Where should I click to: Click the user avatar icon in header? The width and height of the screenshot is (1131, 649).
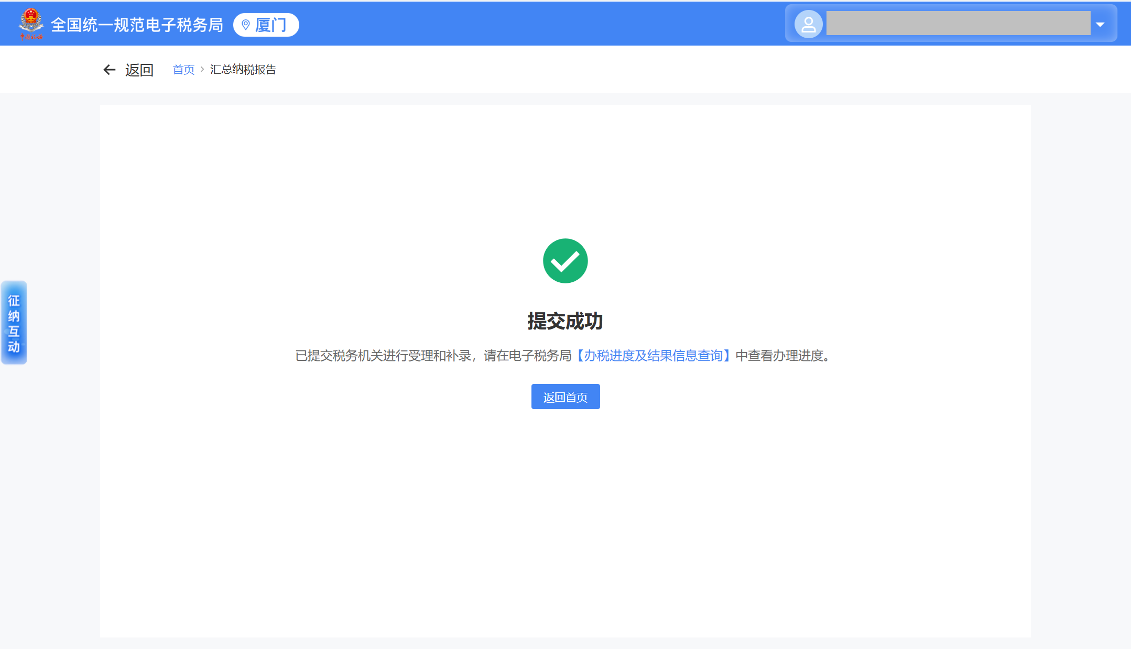808,24
